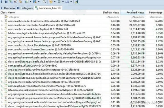The height and width of the screenshot is (108, 164).
Task: Click the class loader icon of EnvironmentClassLoader
Action: pyautogui.click(x=6, y=21)
